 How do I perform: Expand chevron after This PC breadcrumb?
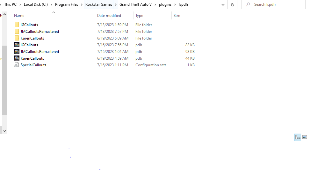pos(20,4)
